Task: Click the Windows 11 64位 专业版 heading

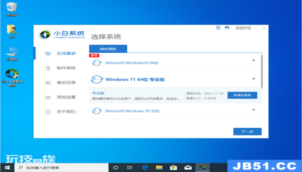Action: click(135, 80)
